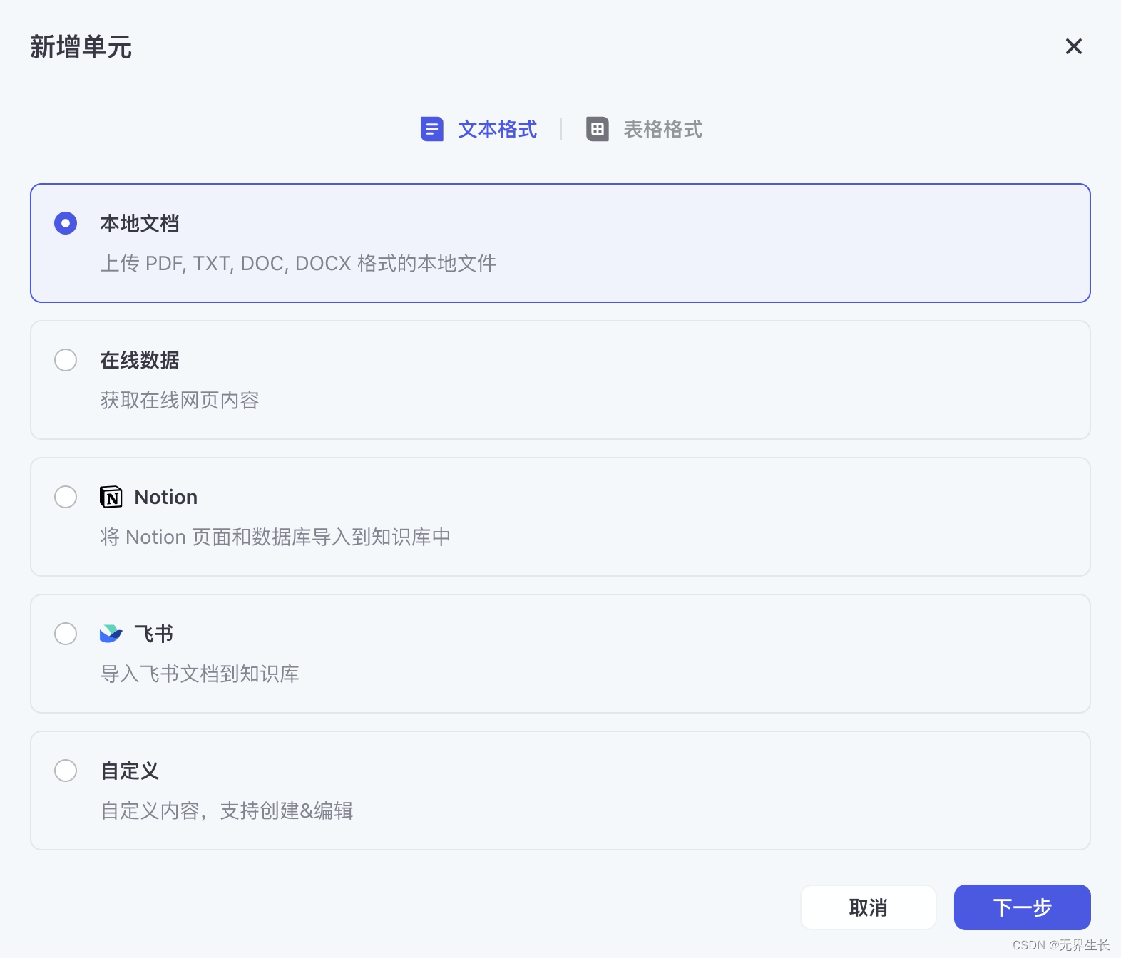Screen dimensions: 1121x958
Task: Close the 新增单元 dialog
Action: pyautogui.click(x=1074, y=46)
